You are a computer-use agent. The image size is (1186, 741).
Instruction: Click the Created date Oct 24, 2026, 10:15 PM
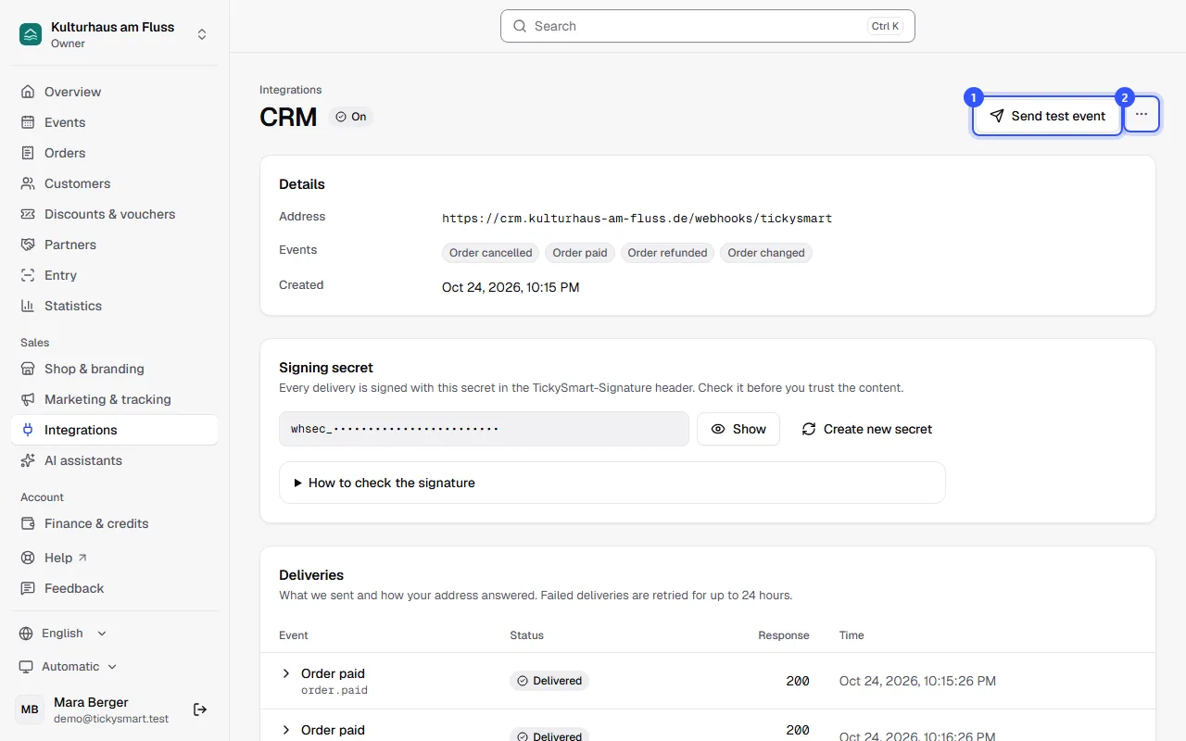[x=511, y=287]
